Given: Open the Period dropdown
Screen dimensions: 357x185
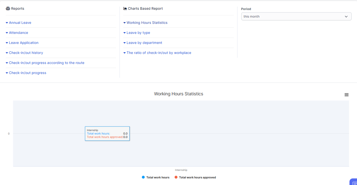Looking at the screenshot, I should coord(296,17).
